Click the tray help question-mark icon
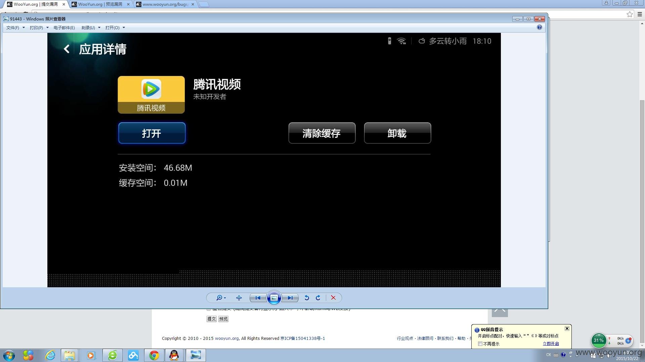Viewport: 645px width, 362px height. tap(563, 355)
